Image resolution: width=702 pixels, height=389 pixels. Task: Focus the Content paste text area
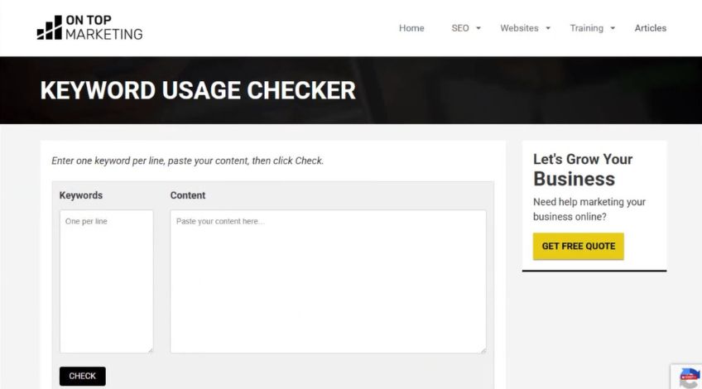point(328,281)
